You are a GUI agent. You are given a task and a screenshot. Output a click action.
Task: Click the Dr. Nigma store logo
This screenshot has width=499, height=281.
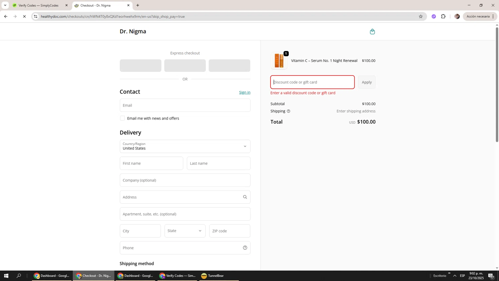(x=133, y=31)
